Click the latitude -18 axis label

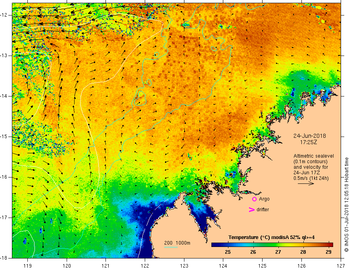coord(4,258)
